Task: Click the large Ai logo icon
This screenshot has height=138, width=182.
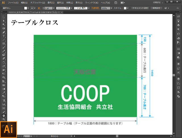Action: tap(9, 129)
